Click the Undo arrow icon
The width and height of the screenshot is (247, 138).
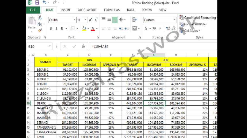click(x=45, y=2)
